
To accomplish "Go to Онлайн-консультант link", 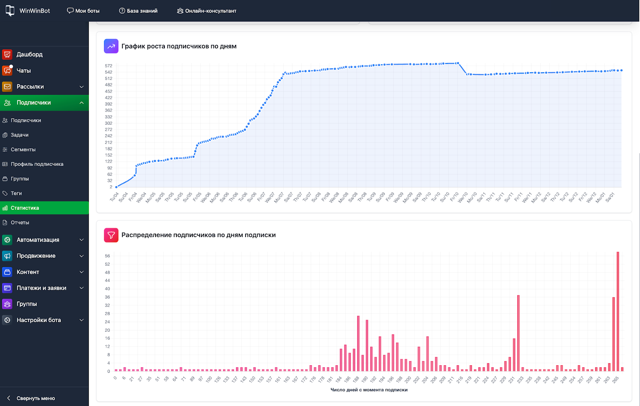I will point(207,11).
